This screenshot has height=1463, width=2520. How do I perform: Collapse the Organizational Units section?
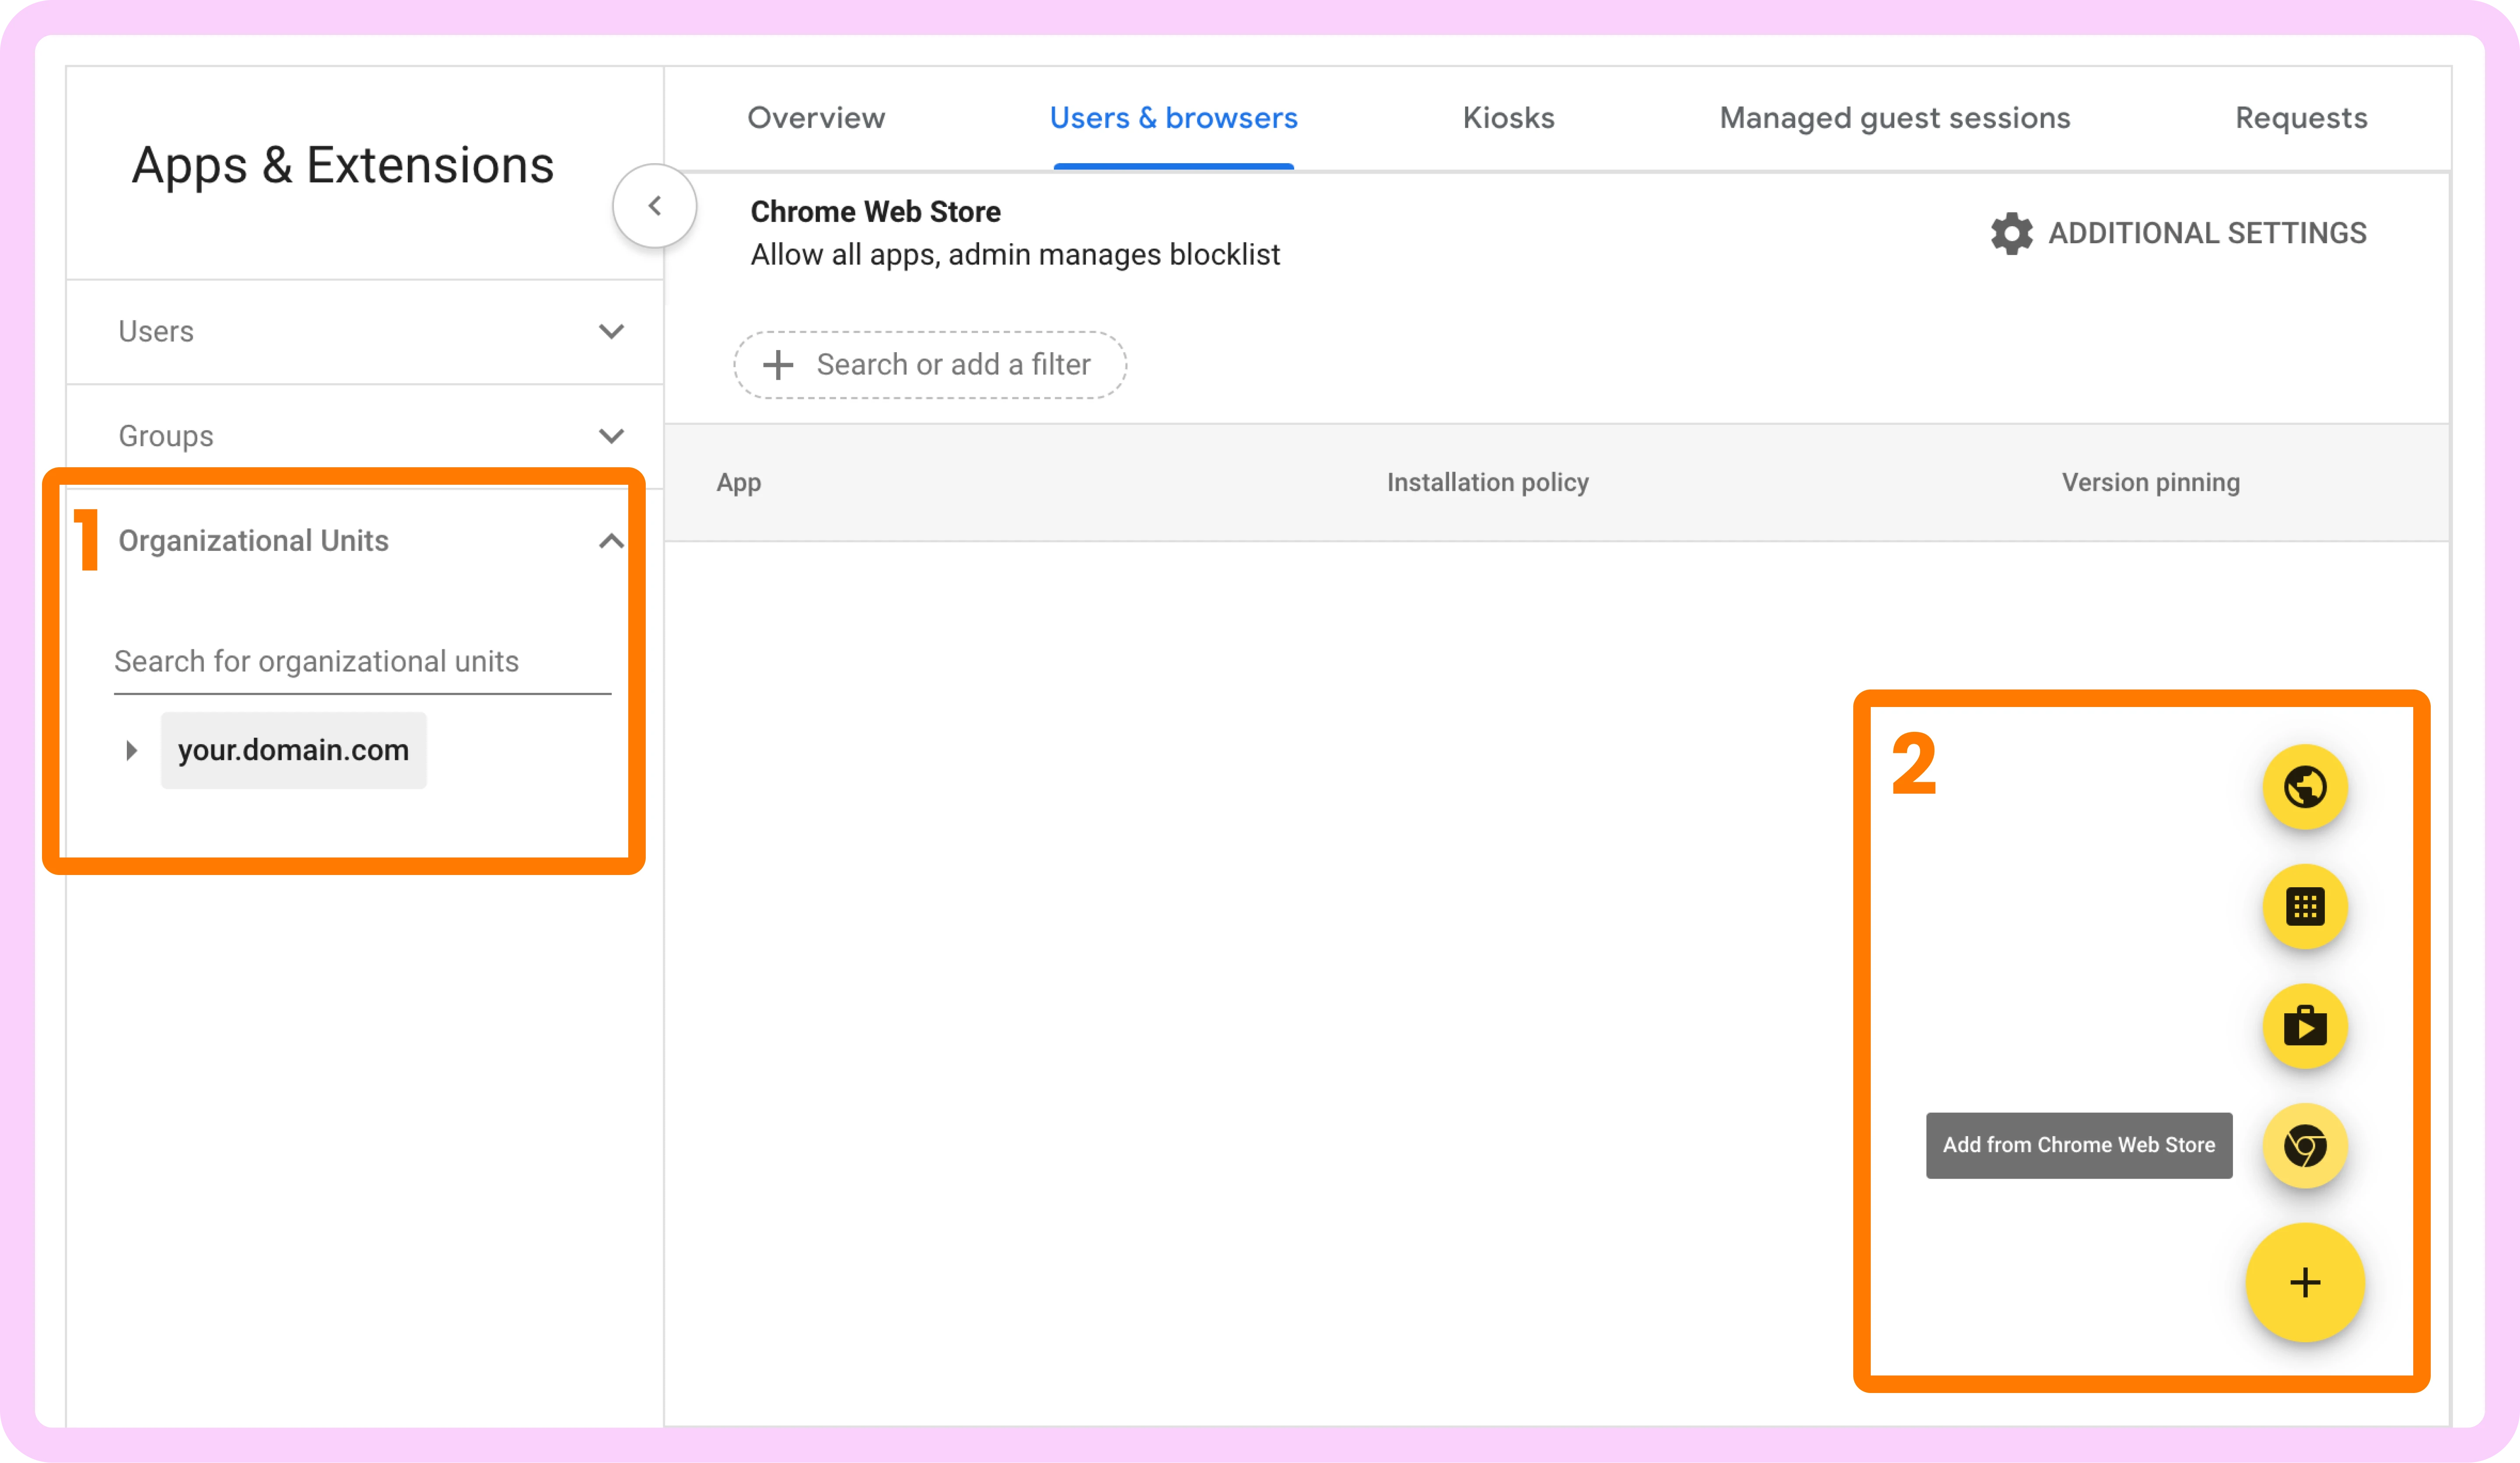point(611,541)
